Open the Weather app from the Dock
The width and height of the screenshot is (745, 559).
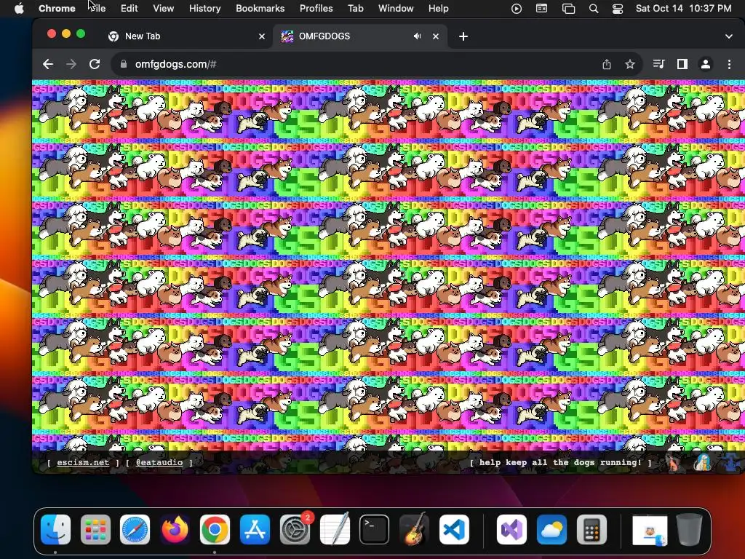coord(551,530)
